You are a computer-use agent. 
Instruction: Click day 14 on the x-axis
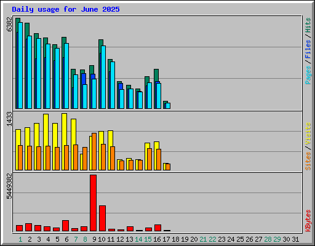pos(138,239)
